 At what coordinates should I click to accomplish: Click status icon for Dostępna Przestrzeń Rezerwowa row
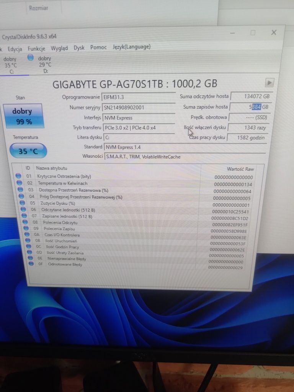tap(20, 189)
